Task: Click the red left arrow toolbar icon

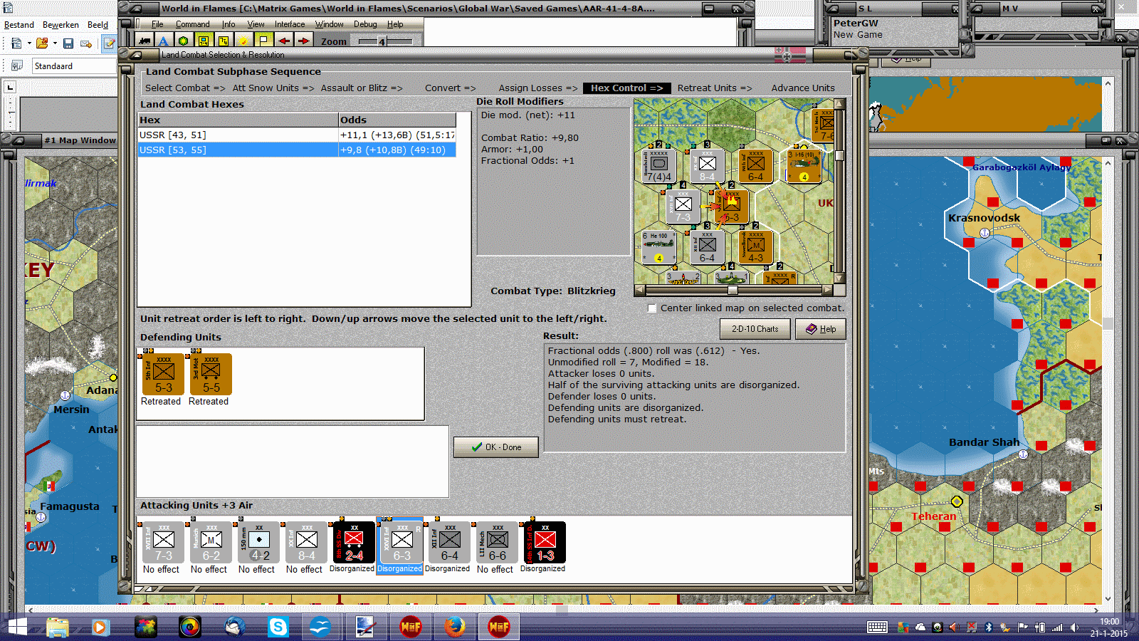Action: 284,41
